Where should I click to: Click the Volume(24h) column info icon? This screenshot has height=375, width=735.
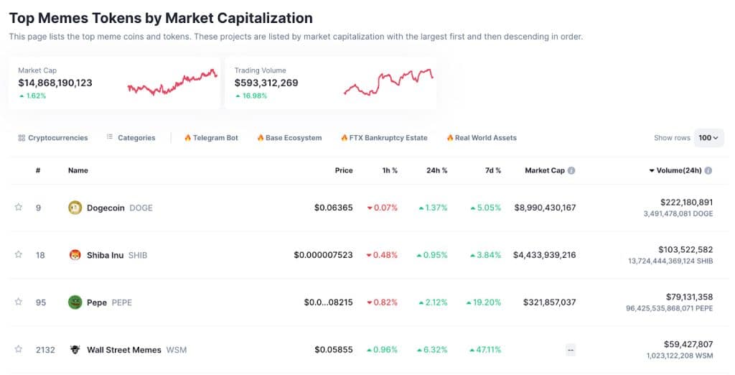[708, 171]
